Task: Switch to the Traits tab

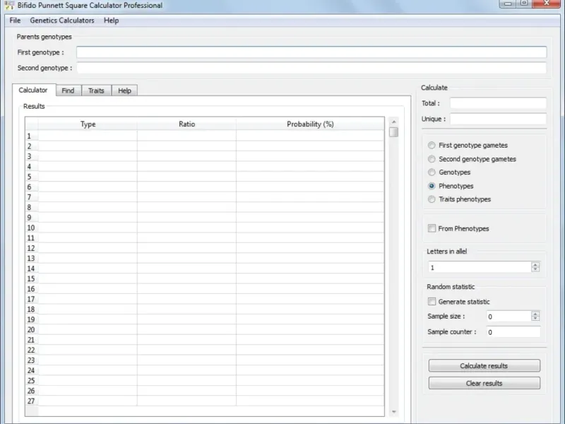Action: (x=96, y=90)
